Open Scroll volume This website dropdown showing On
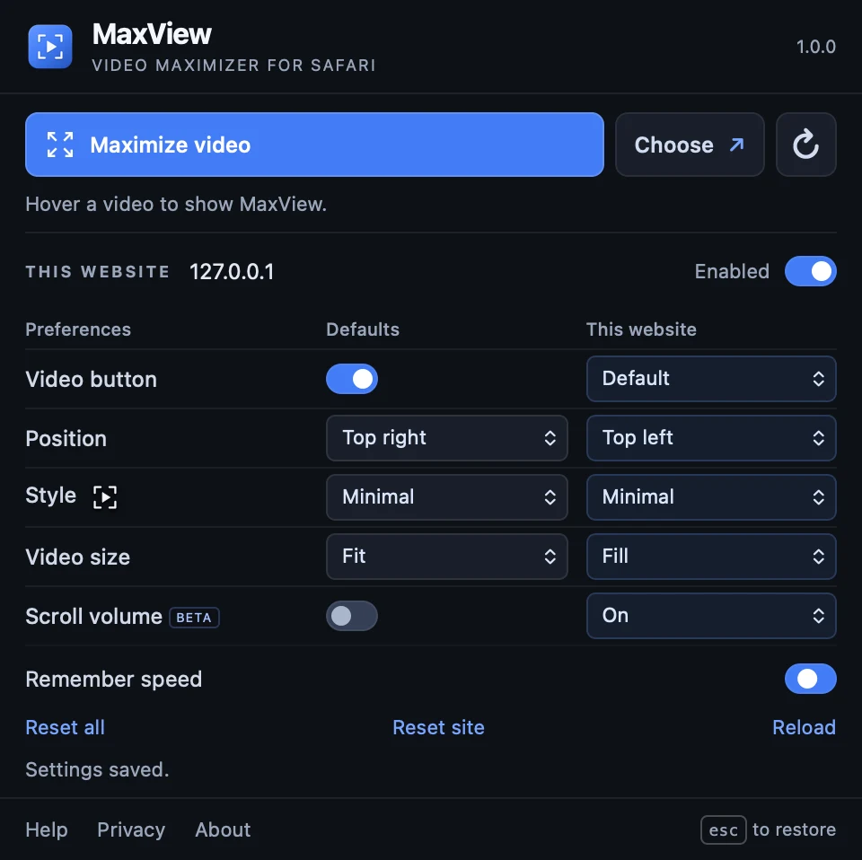 (711, 616)
